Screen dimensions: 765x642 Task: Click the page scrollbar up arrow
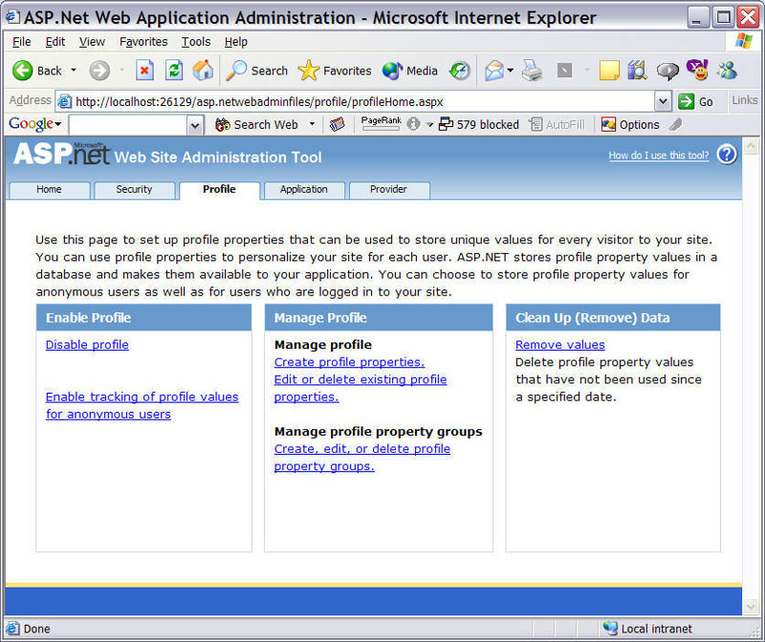[x=751, y=146]
